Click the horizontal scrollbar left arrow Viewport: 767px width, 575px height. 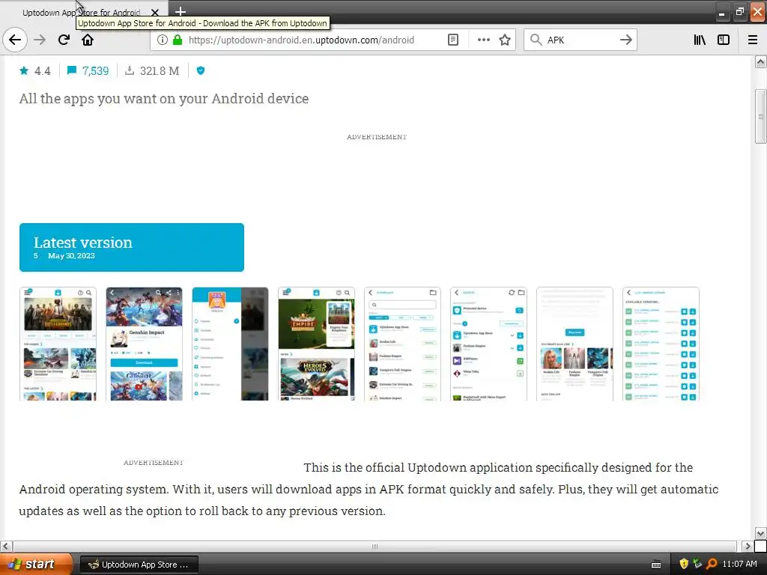click(x=6, y=546)
